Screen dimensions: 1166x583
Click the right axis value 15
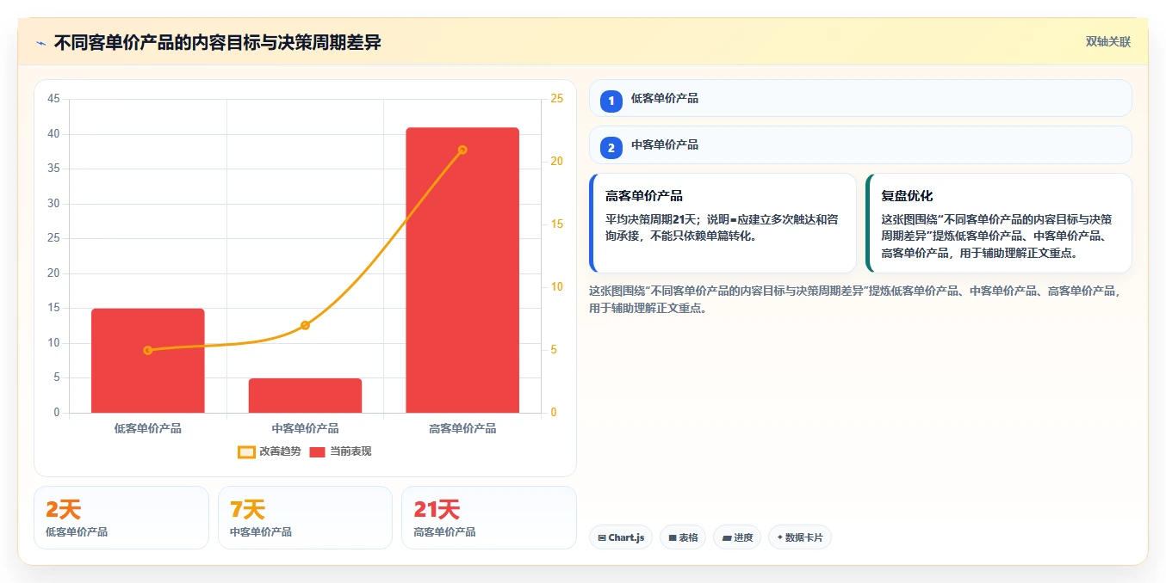pos(556,224)
